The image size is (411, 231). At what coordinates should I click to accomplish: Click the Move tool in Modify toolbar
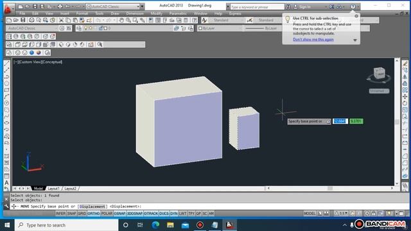tap(405, 97)
